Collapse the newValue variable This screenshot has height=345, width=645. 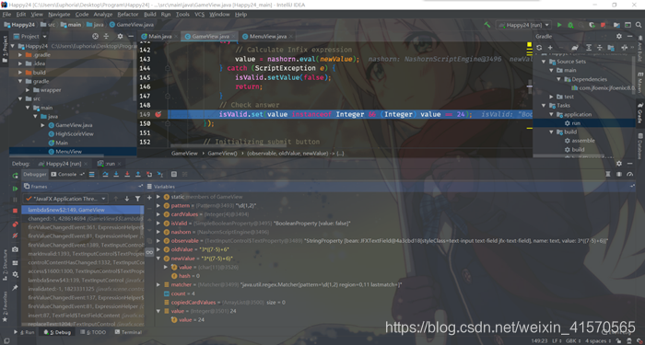[x=158, y=259]
